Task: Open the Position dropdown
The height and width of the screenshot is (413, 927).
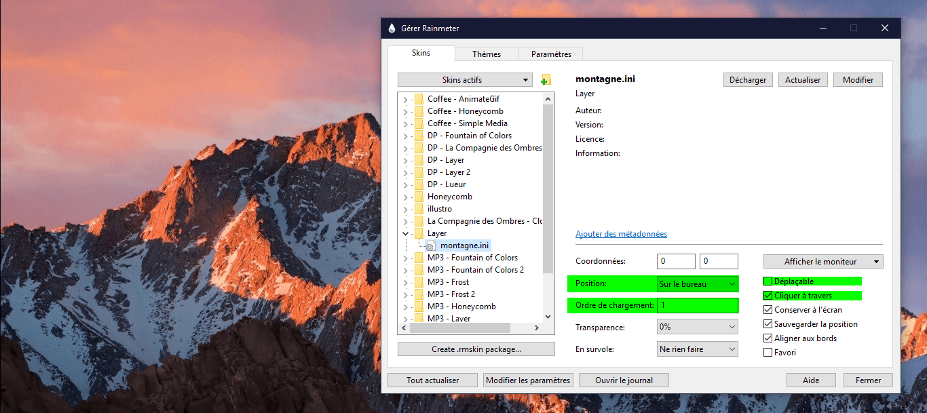Action: [697, 284]
